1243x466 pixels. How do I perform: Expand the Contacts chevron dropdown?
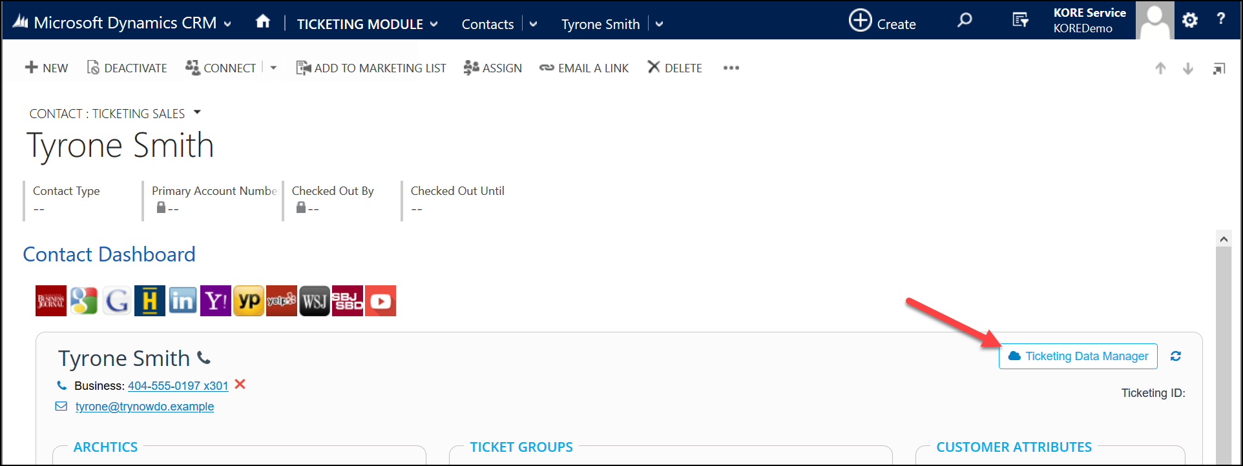coord(533,24)
